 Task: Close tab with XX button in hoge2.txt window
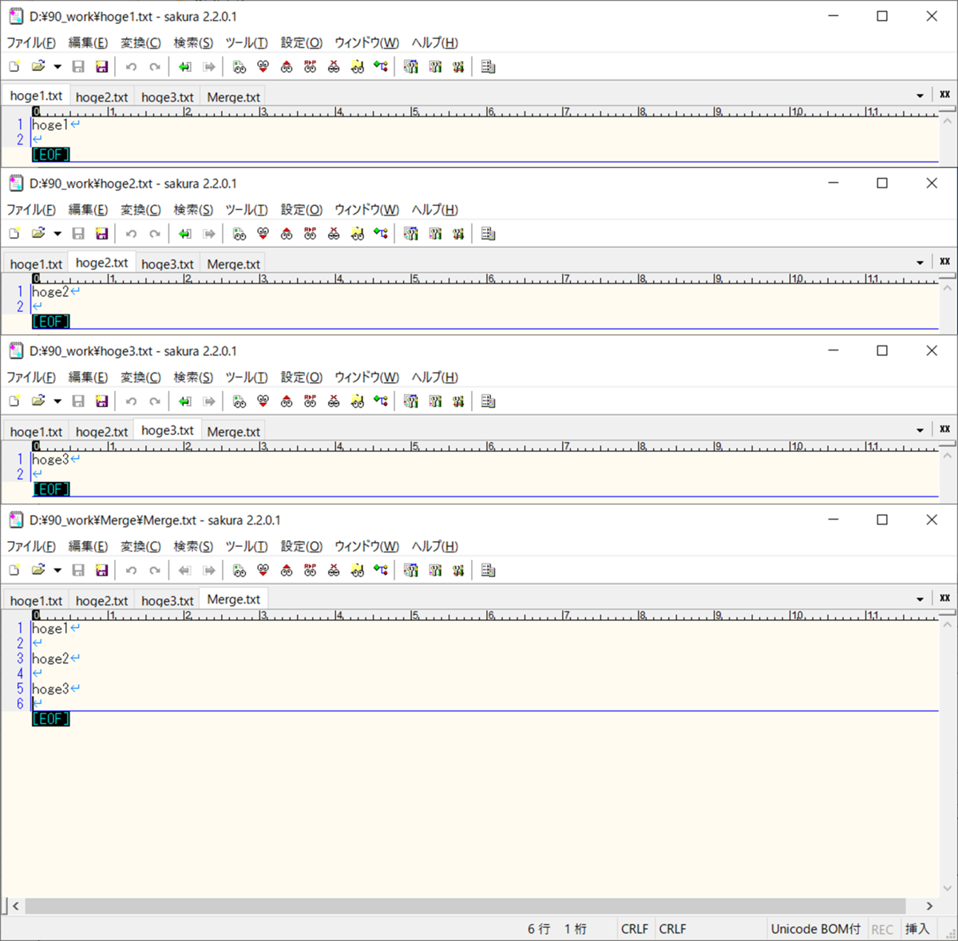click(944, 261)
